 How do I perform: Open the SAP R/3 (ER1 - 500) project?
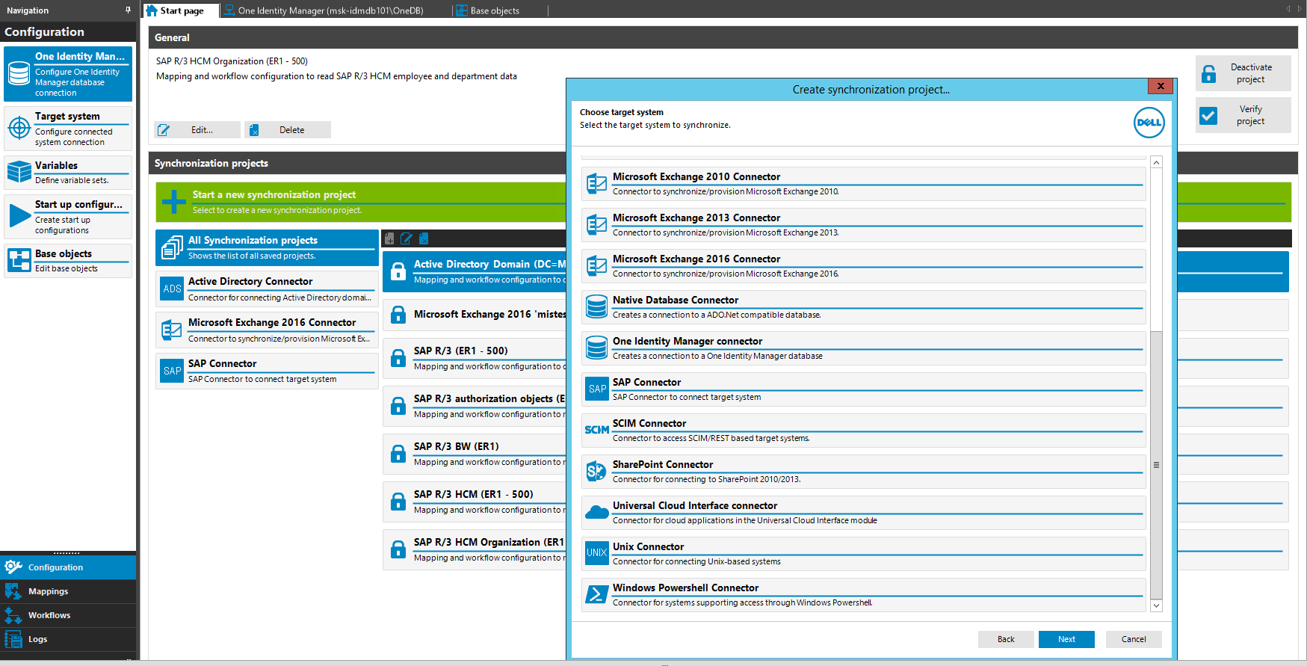tap(475, 358)
